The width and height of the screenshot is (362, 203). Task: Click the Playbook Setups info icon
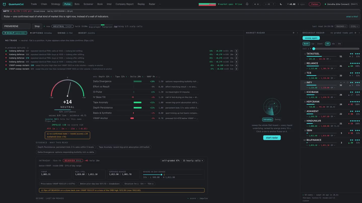[28, 48]
